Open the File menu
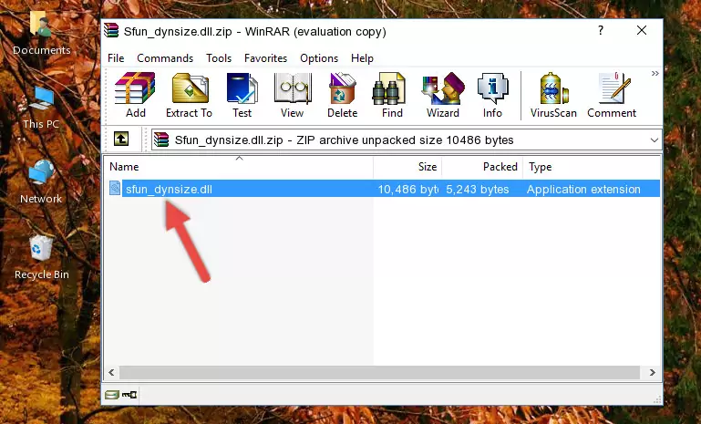 pyautogui.click(x=116, y=58)
